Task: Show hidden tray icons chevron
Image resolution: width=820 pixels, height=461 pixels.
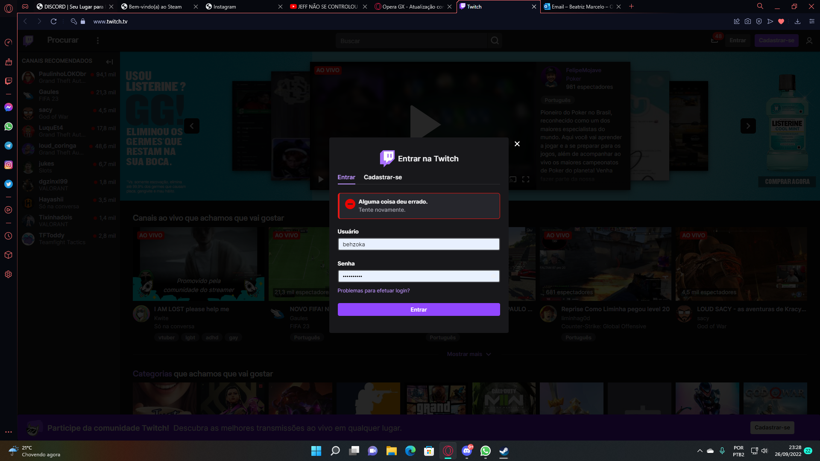Action: click(x=700, y=451)
